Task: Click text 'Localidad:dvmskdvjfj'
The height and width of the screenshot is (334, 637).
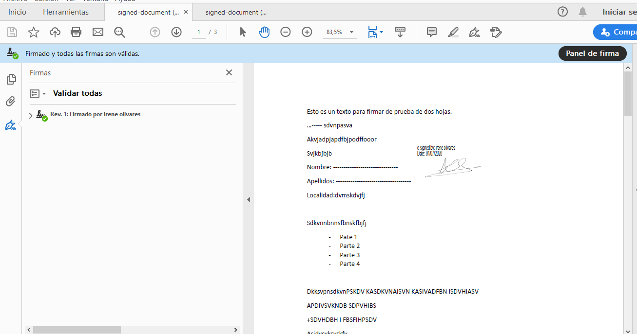Action: (336, 195)
